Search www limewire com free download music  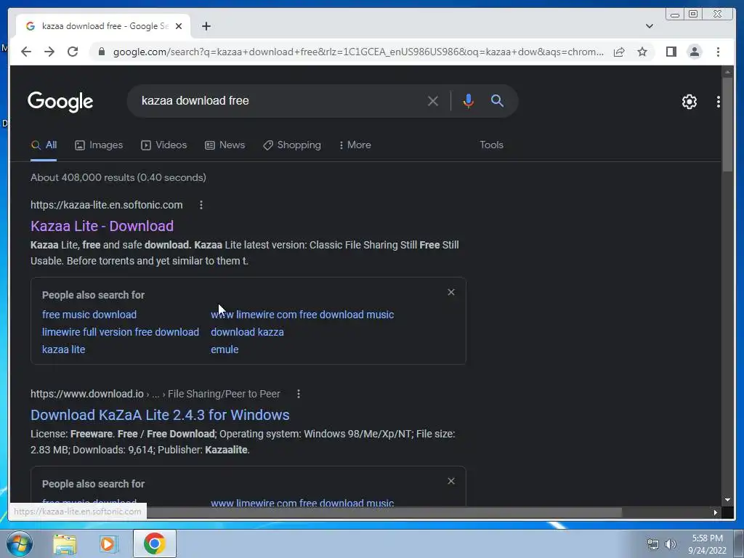click(302, 315)
